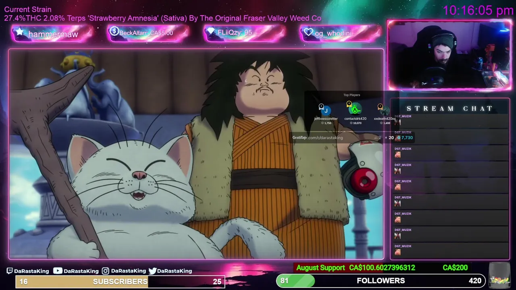This screenshot has width=516, height=290.
Task: Click the bronze rank 3 badge
Action: tap(380, 106)
